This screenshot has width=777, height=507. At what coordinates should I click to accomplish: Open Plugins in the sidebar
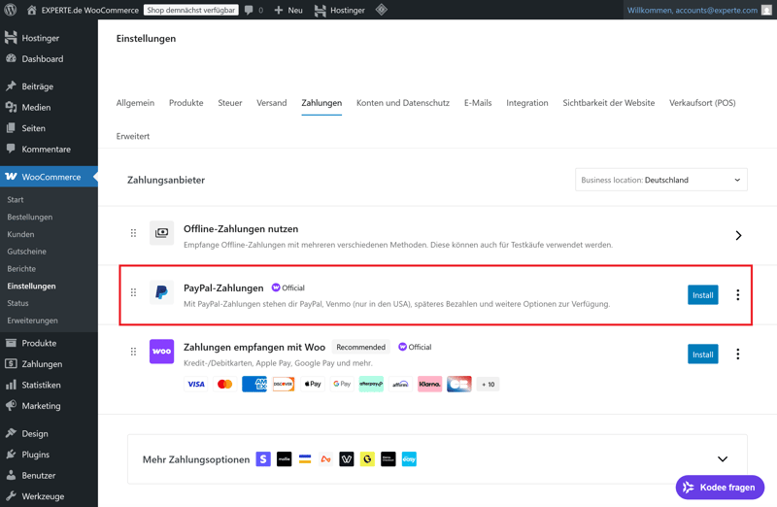click(35, 455)
